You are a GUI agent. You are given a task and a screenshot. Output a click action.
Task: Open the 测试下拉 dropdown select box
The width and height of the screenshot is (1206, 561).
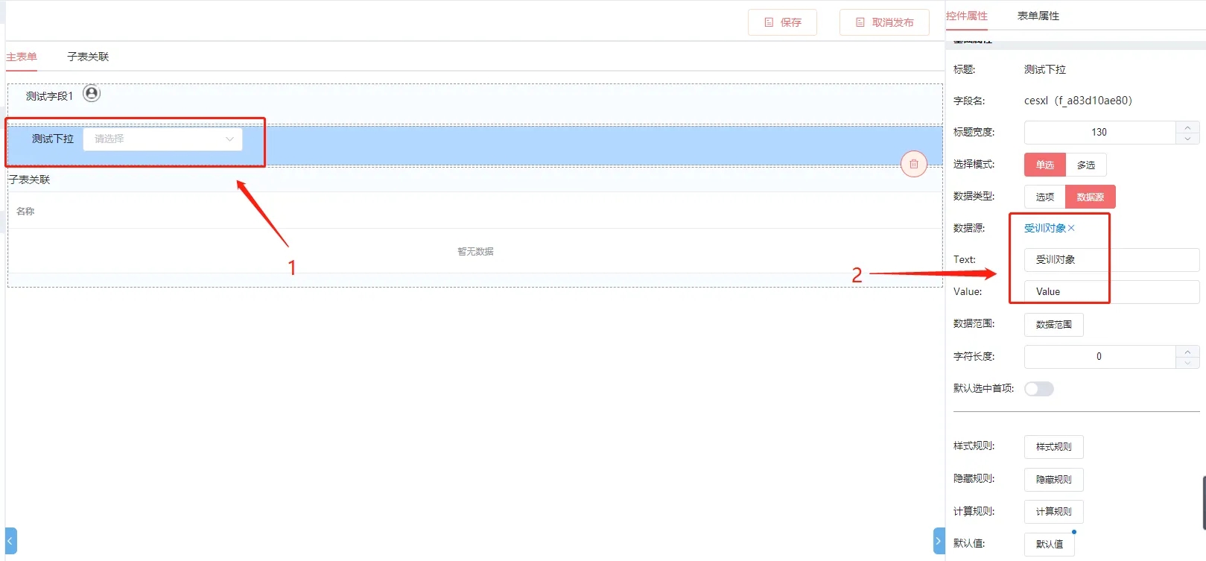pyautogui.click(x=162, y=139)
